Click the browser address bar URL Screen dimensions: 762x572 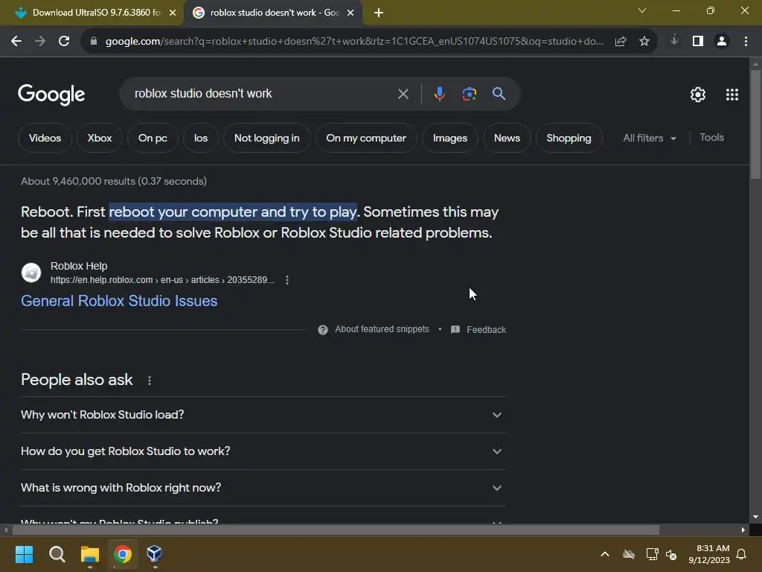354,42
